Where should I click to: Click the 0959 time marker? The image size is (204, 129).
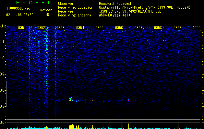[x=177, y=28]
